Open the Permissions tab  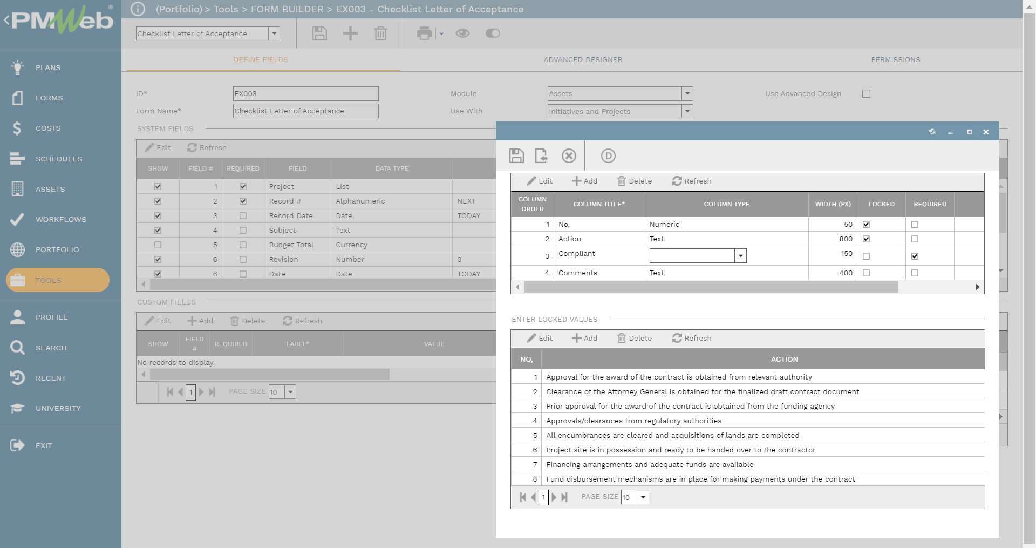tap(895, 60)
